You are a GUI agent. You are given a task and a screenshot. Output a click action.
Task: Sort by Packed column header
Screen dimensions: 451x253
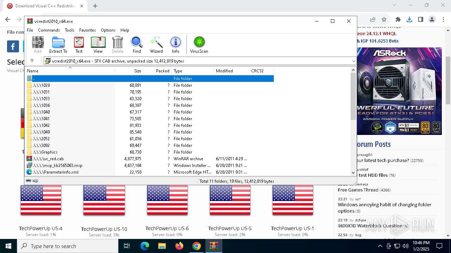(157, 71)
